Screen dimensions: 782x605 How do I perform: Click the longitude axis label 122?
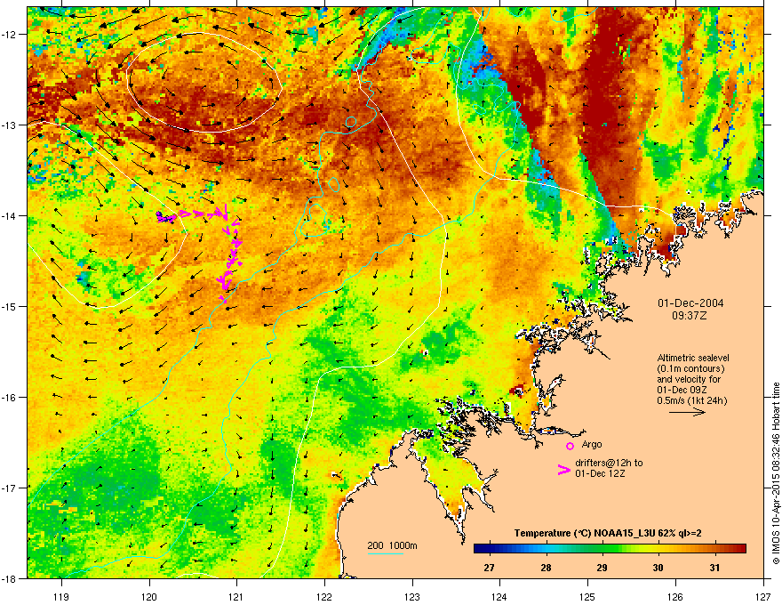pyautogui.click(x=324, y=596)
